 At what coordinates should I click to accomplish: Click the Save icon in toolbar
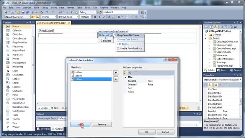(x=23, y=12)
